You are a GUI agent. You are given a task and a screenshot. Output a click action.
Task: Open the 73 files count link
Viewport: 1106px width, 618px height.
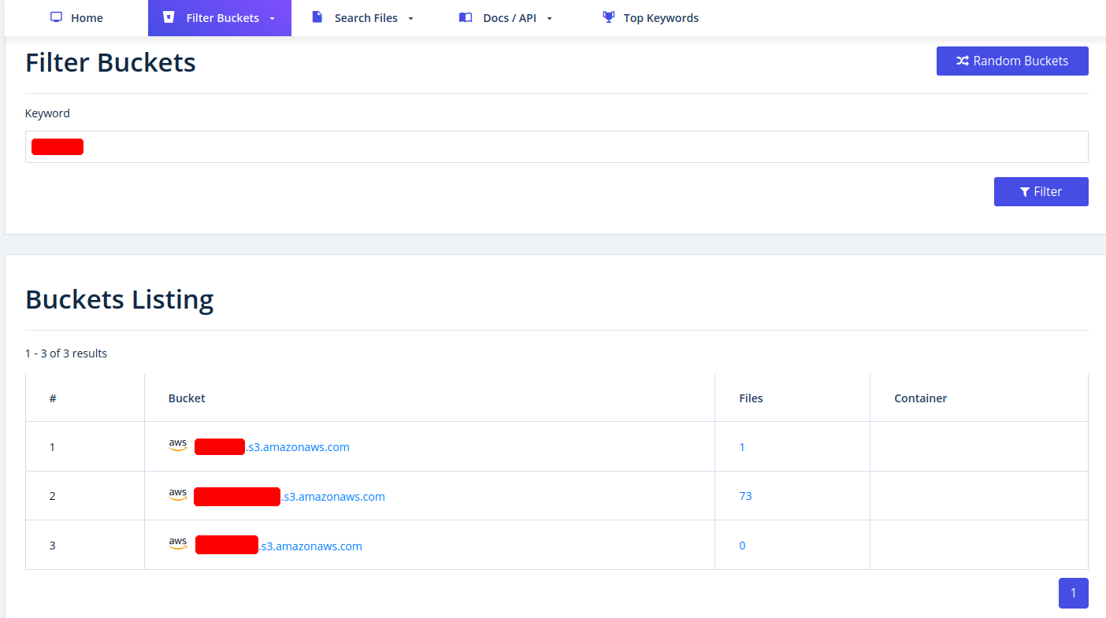745,496
